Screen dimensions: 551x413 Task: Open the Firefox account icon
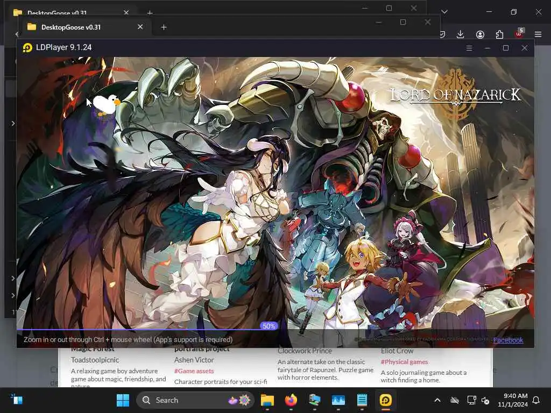point(480,34)
